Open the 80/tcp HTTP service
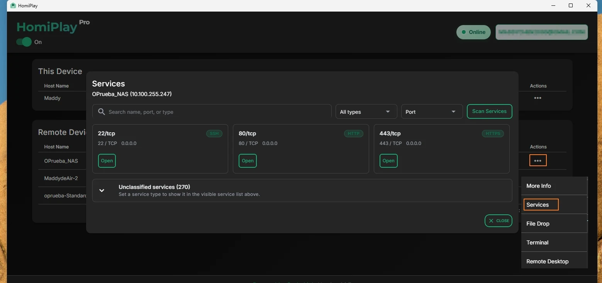 248,161
